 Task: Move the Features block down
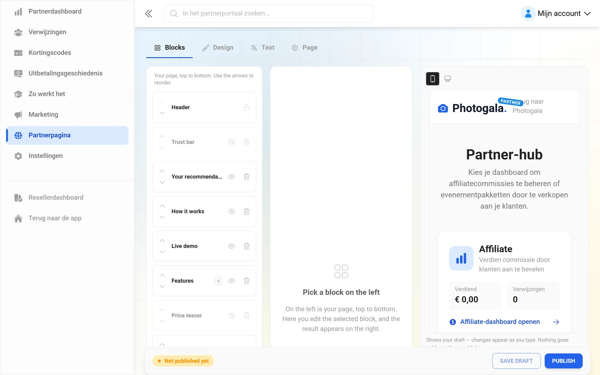tap(162, 287)
